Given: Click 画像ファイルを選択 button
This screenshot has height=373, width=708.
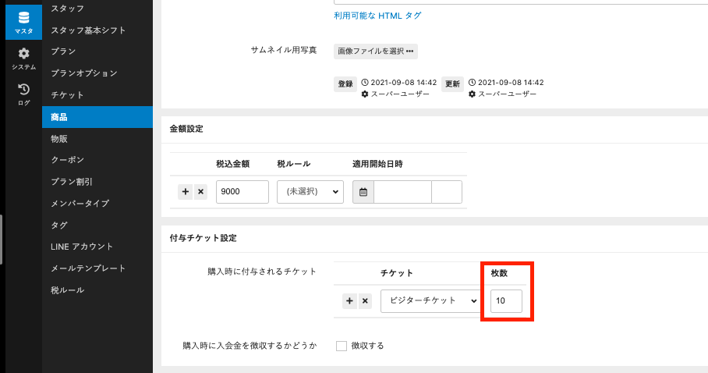Looking at the screenshot, I should (x=375, y=52).
